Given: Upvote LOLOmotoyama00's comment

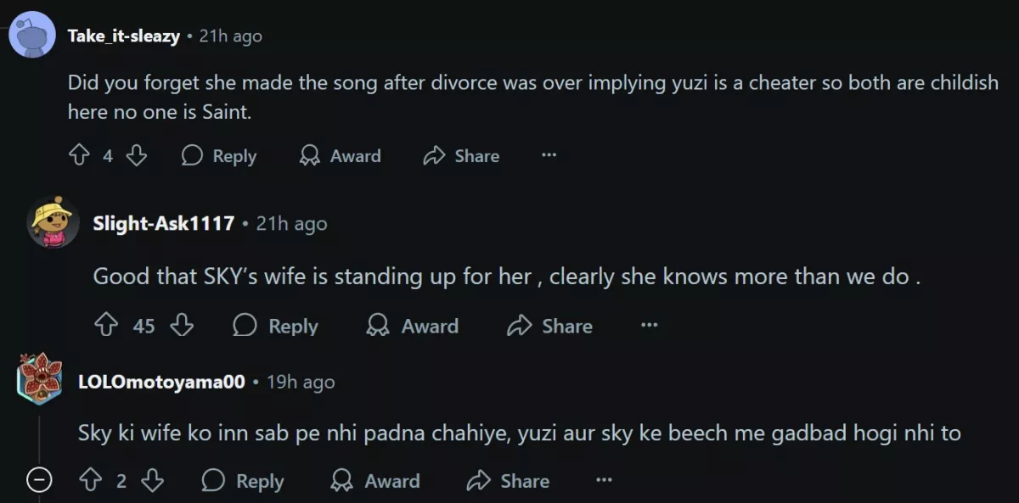Looking at the screenshot, I should pyautogui.click(x=90, y=482).
